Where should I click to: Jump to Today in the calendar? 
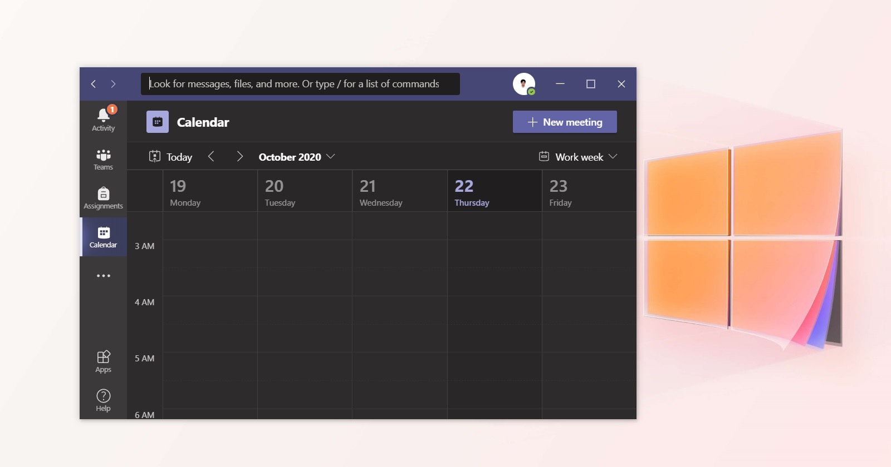point(170,157)
